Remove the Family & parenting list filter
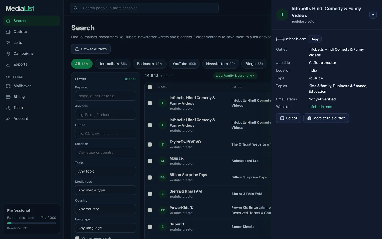The width and height of the screenshot is (382, 239). [x=254, y=76]
